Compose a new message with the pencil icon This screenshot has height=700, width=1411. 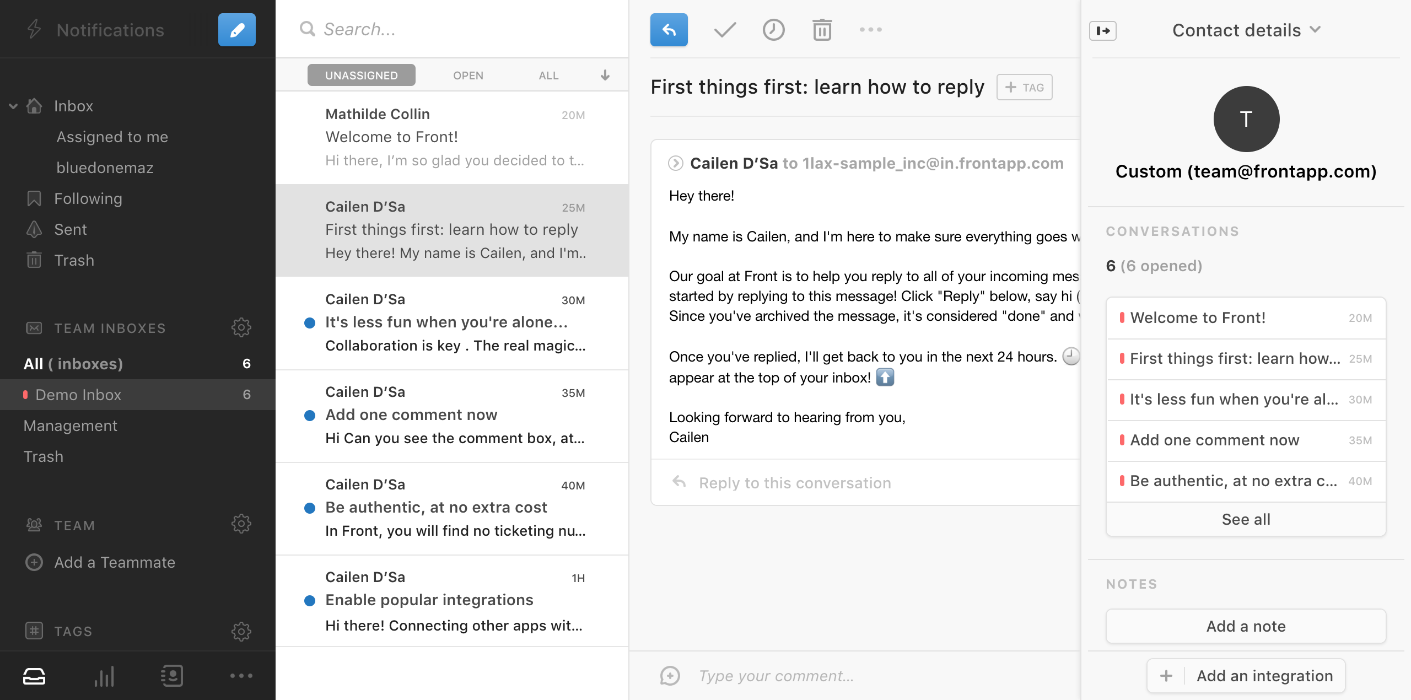coord(237,30)
